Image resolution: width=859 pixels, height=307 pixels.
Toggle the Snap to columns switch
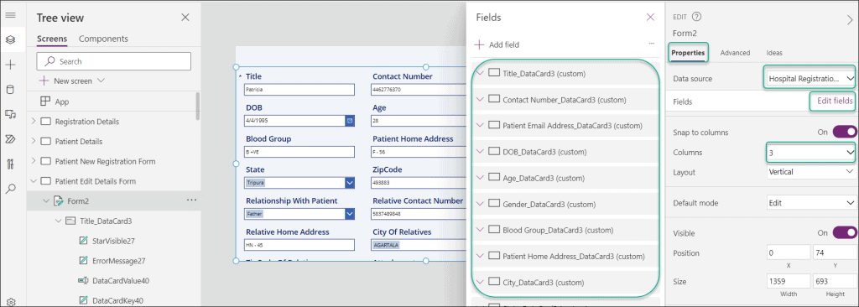tap(844, 133)
